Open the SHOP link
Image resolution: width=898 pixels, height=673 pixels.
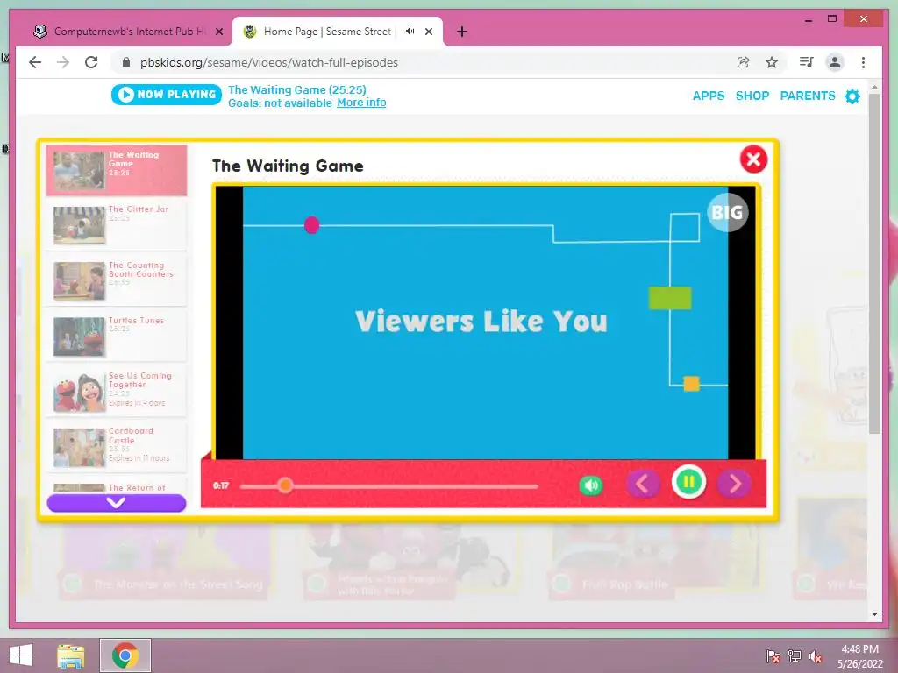[x=752, y=96]
